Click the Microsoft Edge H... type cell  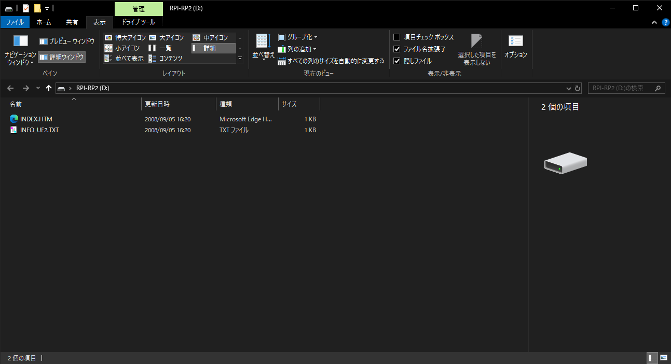click(245, 119)
